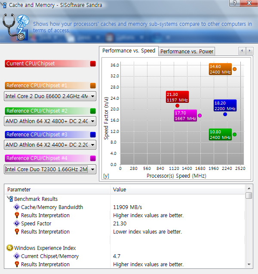The image size is (258, 274).
Task: Open AMD Athlon 64 X2 4400+ dropdown
Action: 50,145
